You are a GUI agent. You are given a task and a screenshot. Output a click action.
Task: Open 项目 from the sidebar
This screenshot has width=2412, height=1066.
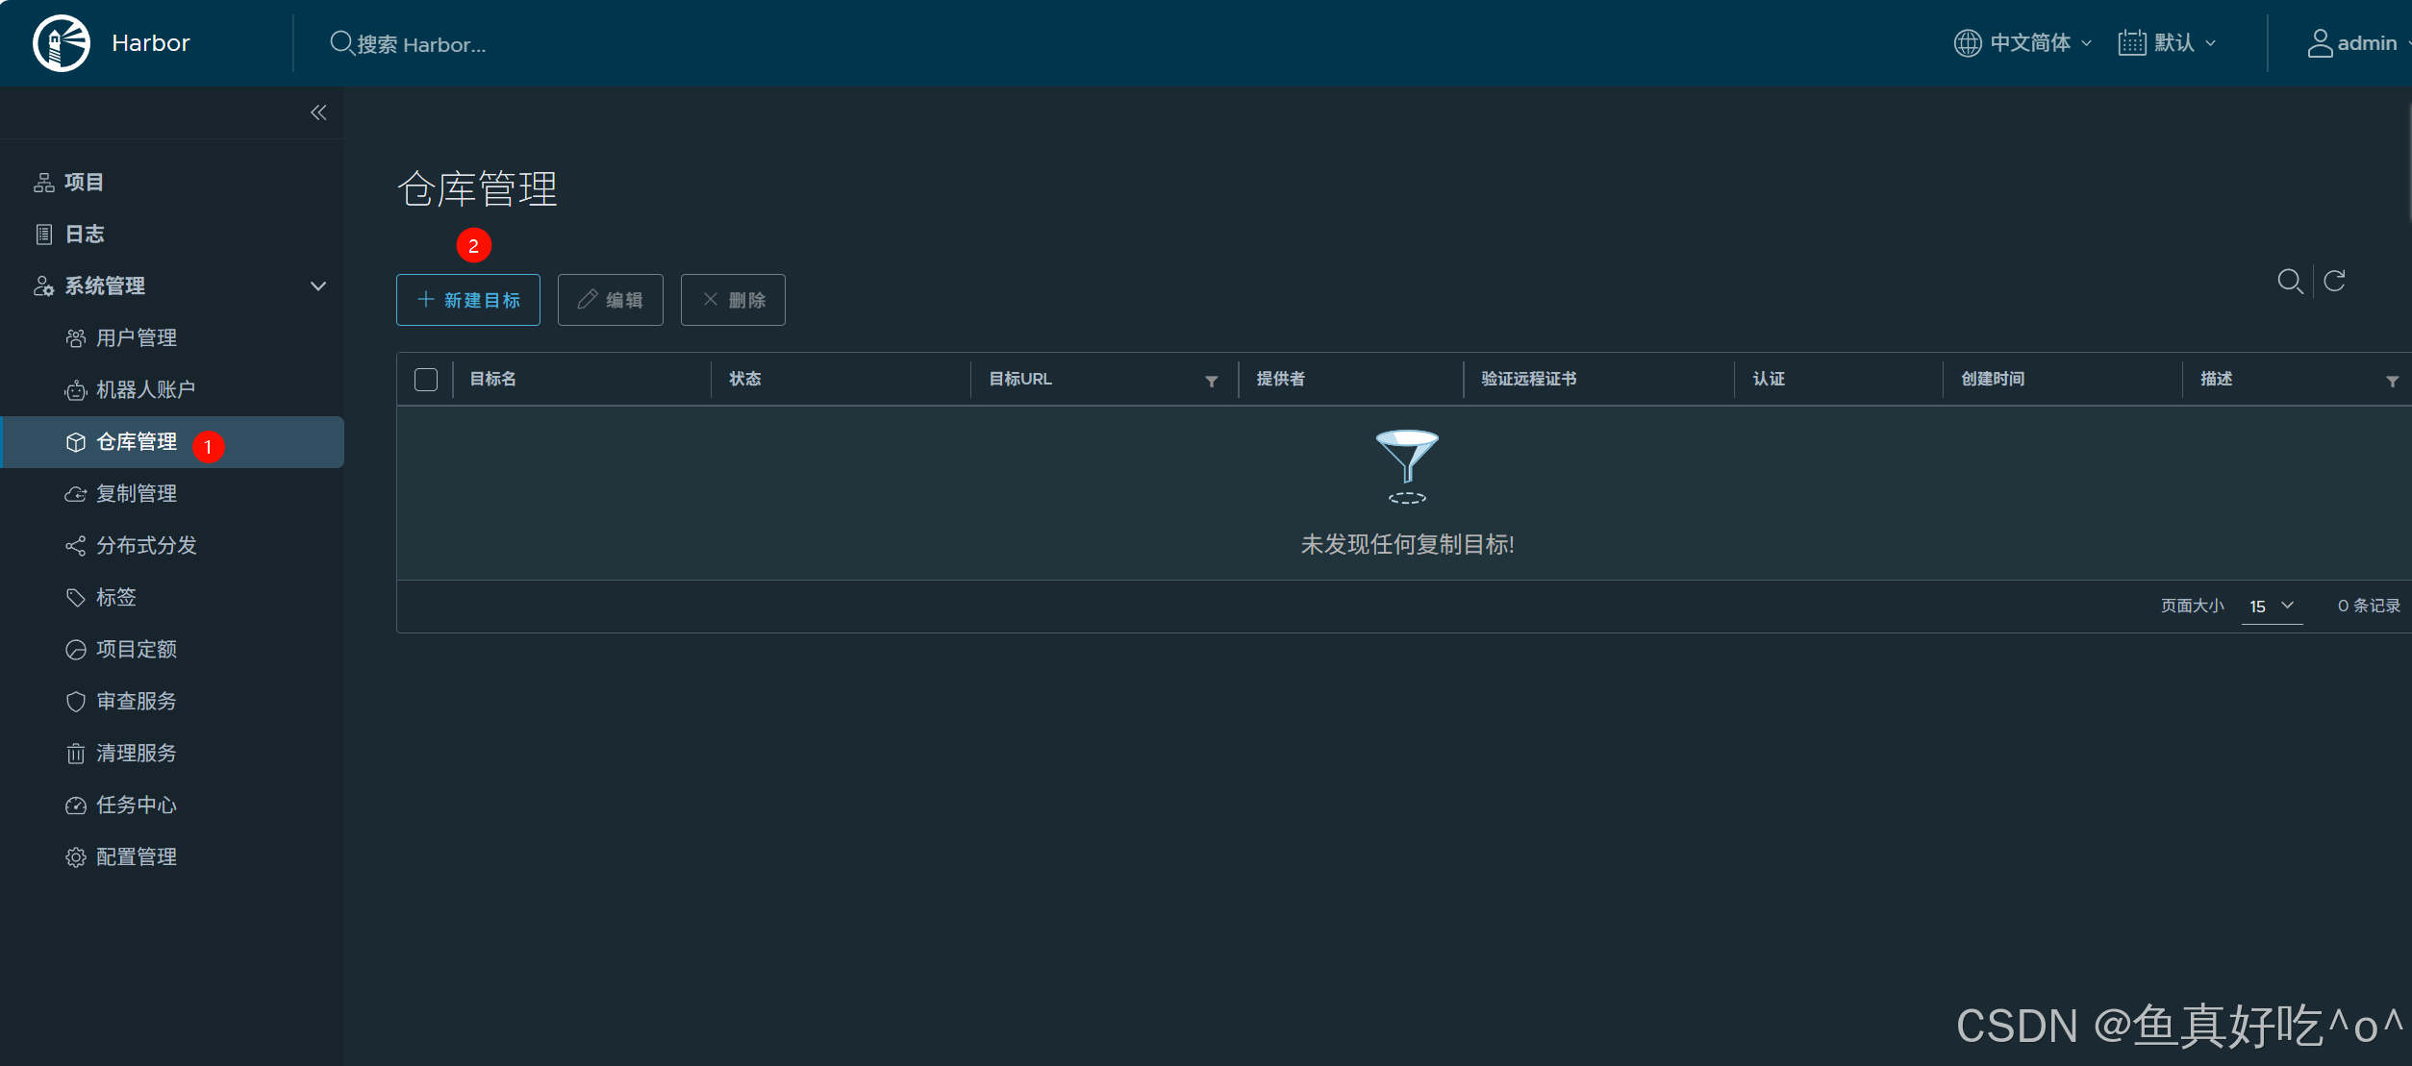[84, 183]
